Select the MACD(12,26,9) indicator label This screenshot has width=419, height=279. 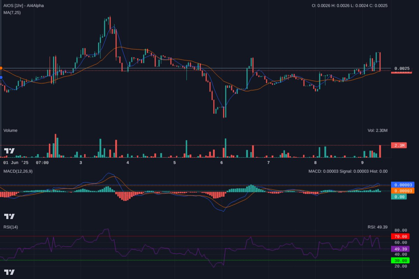click(18, 171)
